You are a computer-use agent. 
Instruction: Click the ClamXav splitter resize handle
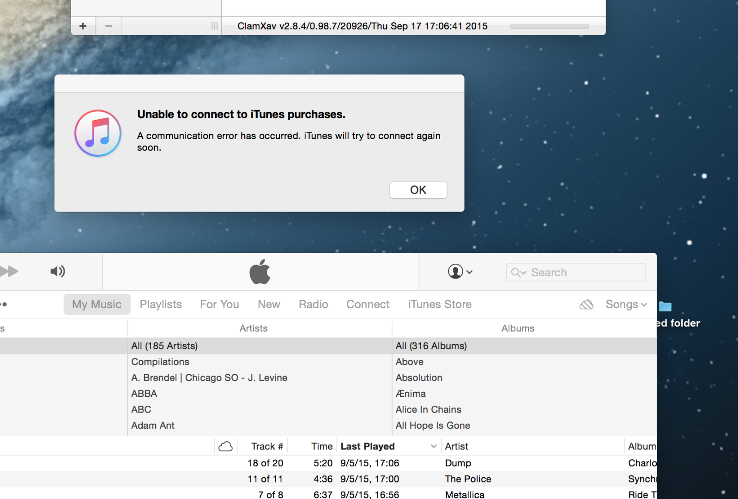click(215, 26)
